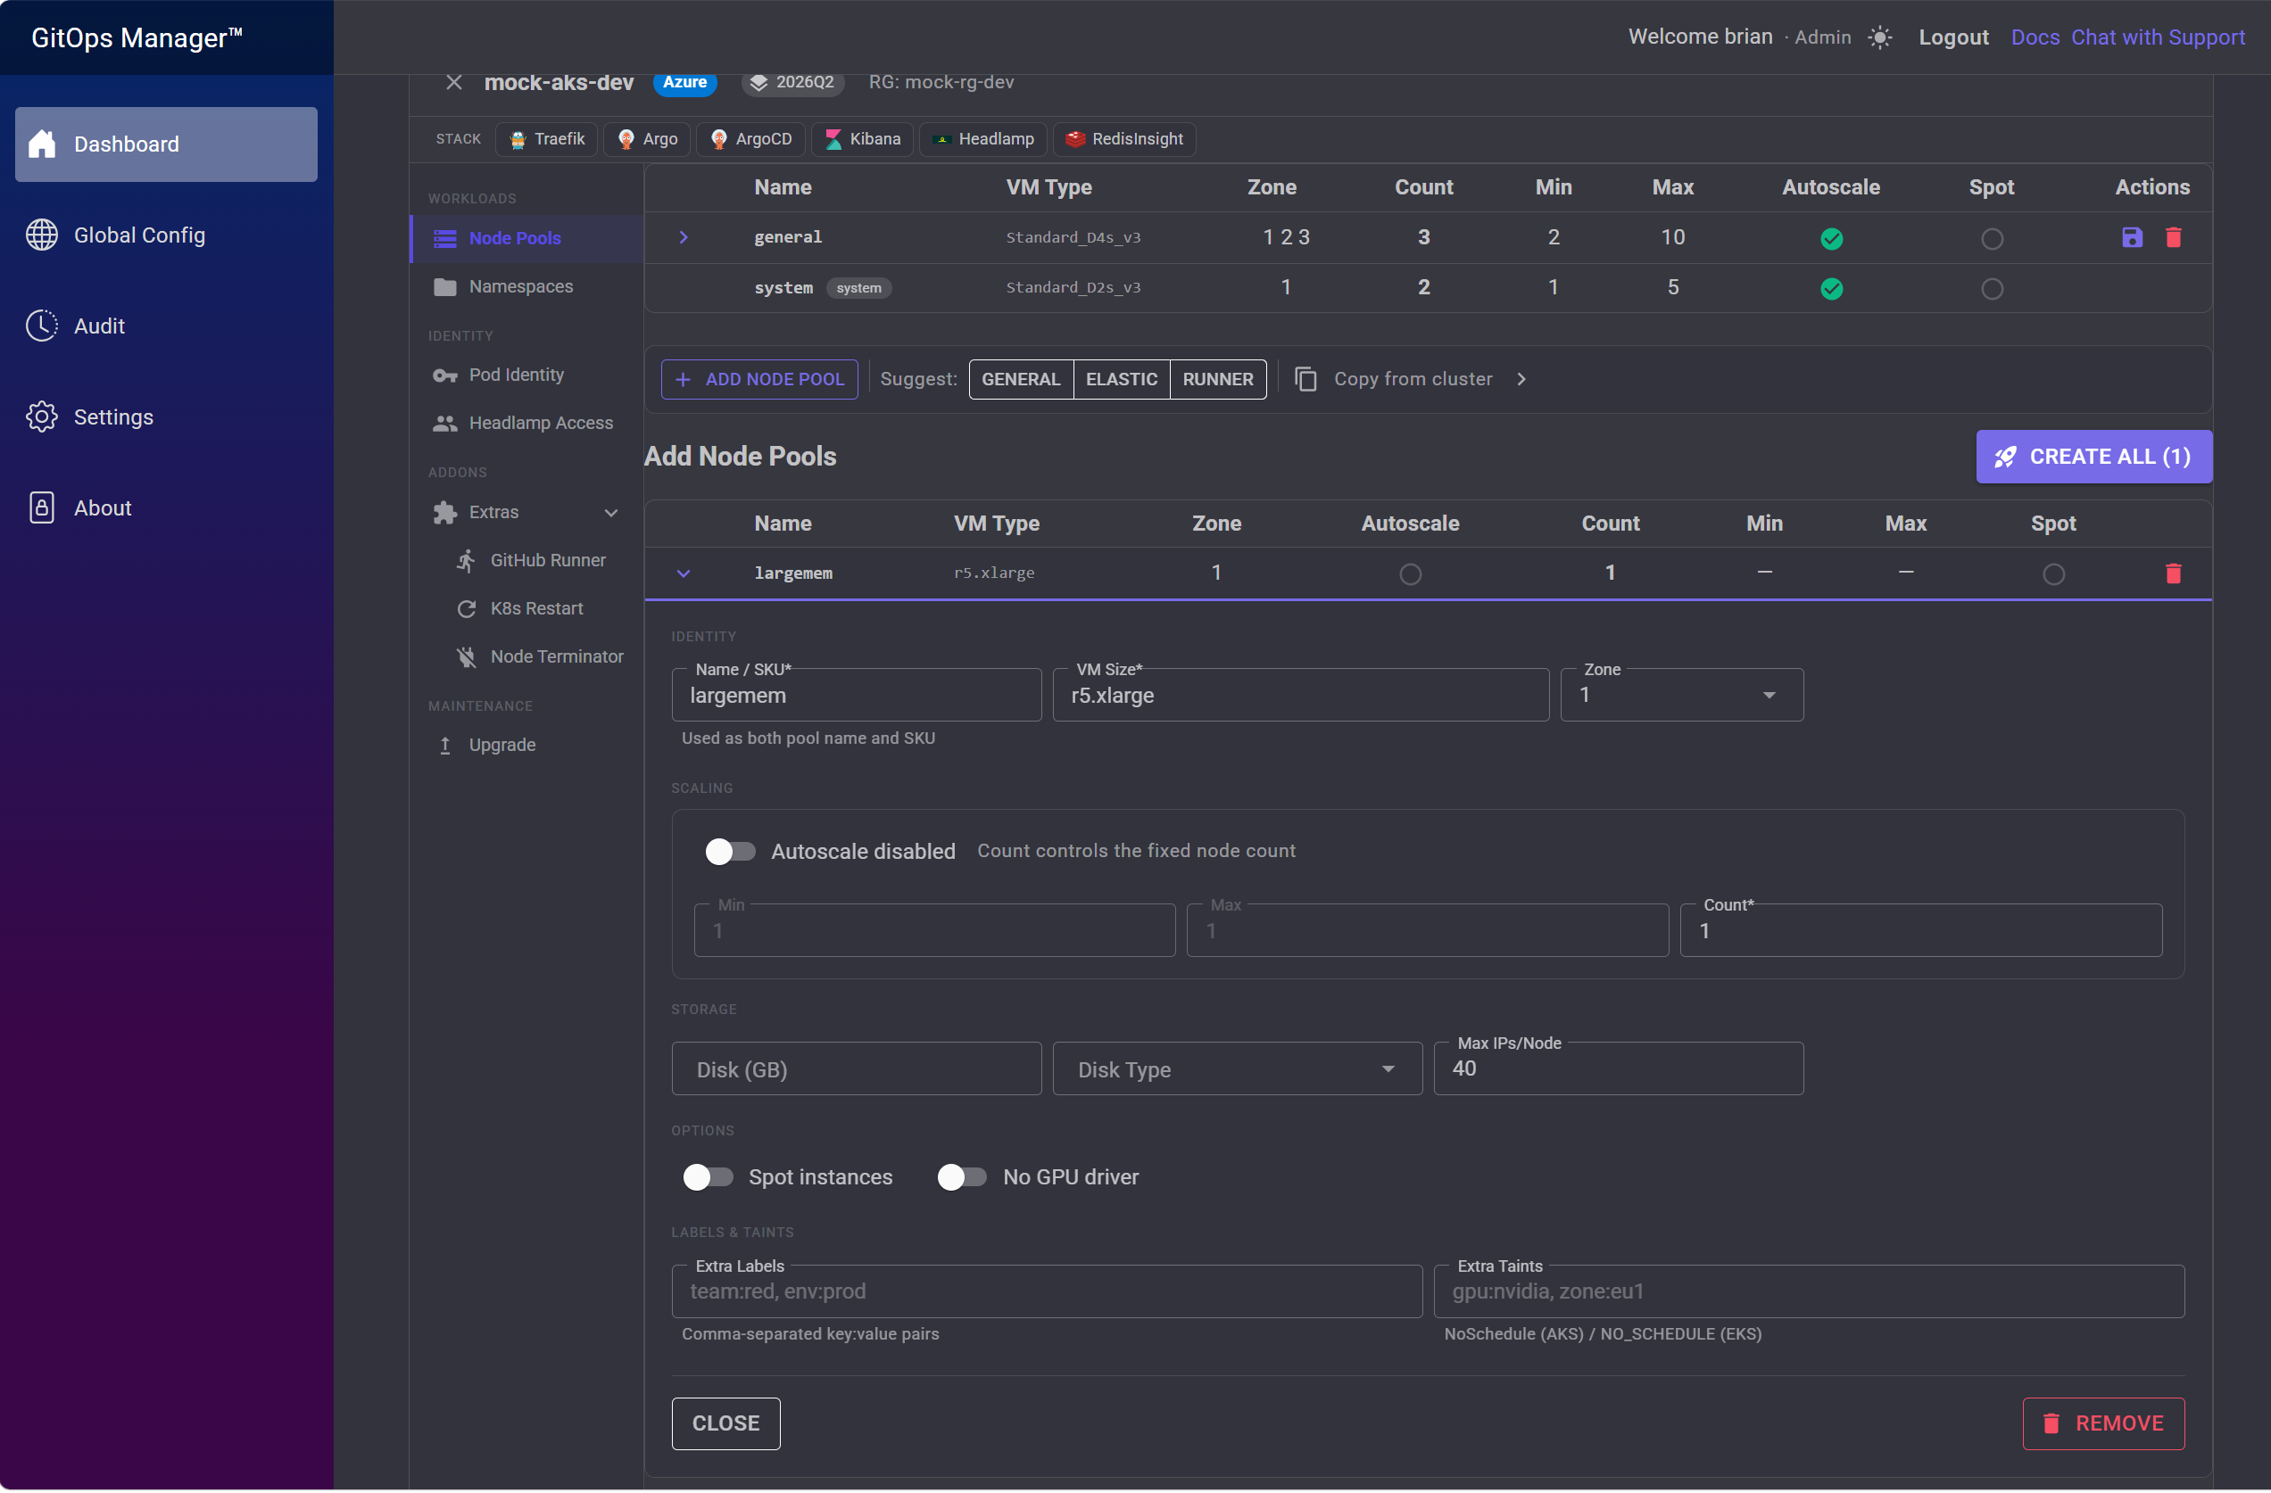Delete largemem row with trash icon
Screen dimensions: 2271x1493
pos(2174,573)
